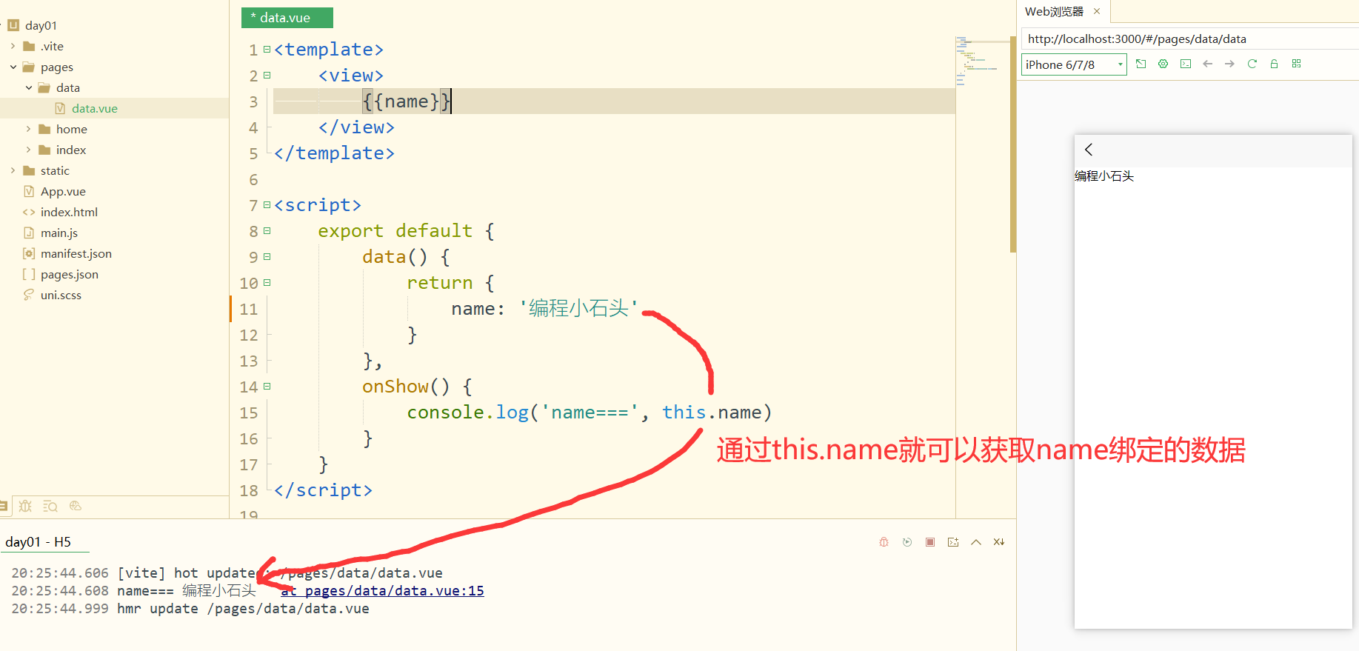Image resolution: width=1359 pixels, height=651 pixels.
Task: Fold the data() function at line 9
Action: coord(267,257)
